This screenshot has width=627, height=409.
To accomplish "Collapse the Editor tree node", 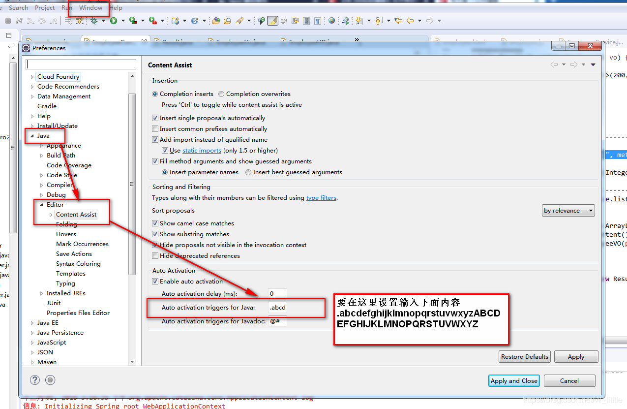I will [42, 205].
